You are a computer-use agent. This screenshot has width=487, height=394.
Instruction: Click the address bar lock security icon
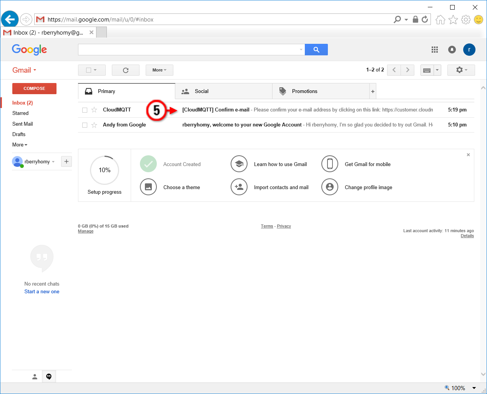pyautogui.click(x=416, y=19)
